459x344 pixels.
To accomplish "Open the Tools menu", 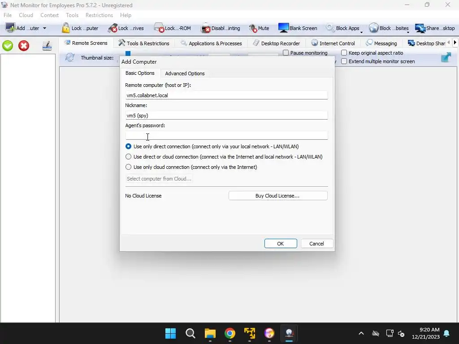I will (x=72, y=15).
